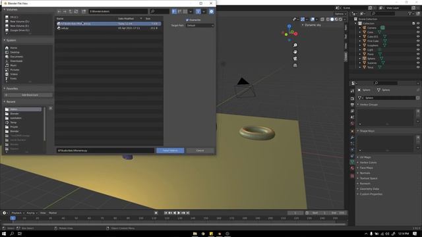Image resolution: width=422 pixels, height=237 pixels.
Task: Toggle the Overwrite checkbox
Action: point(187,20)
